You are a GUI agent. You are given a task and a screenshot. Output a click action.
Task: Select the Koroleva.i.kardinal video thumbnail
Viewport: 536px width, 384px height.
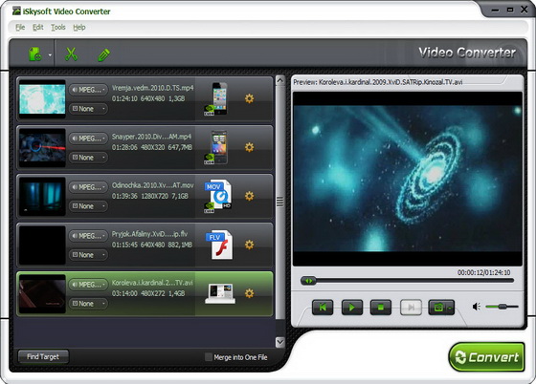click(42, 293)
